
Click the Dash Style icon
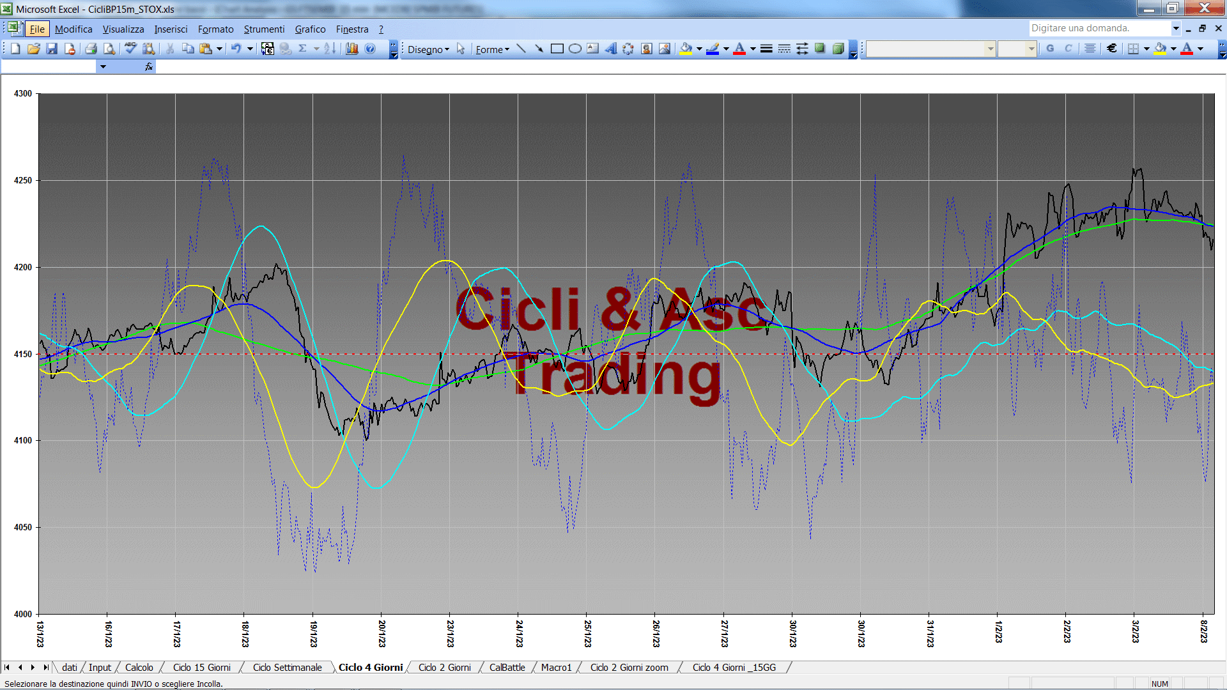[x=784, y=49]
